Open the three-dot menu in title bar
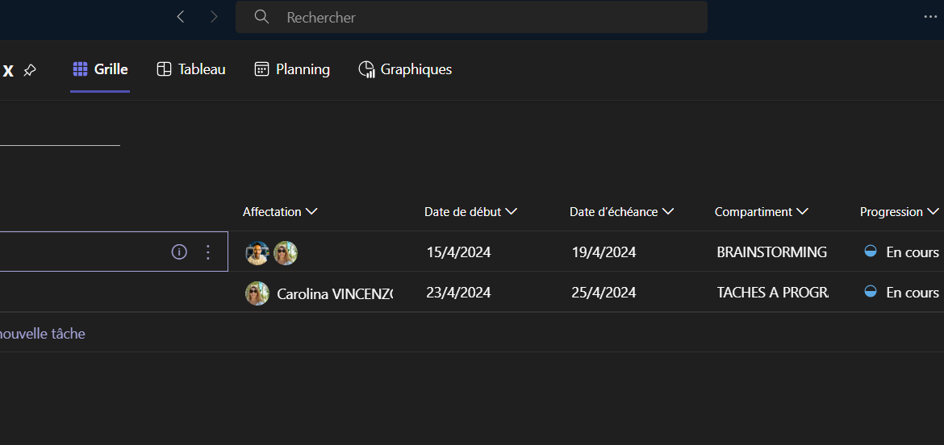 (931, 17)
